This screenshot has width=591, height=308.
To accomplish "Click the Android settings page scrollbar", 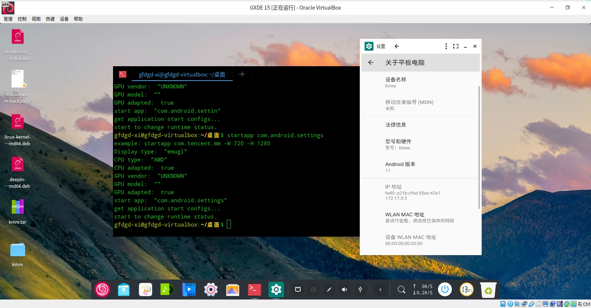I will tap(479, 148).
